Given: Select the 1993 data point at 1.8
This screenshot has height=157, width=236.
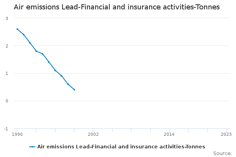Looking at the screenshot, I should (36, 51).
